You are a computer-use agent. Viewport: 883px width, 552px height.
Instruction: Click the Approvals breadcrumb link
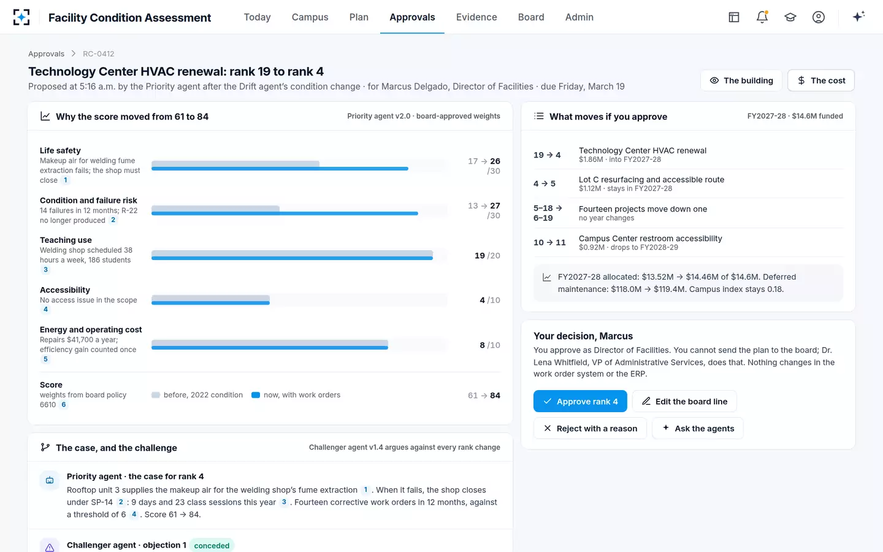[46, 54]
